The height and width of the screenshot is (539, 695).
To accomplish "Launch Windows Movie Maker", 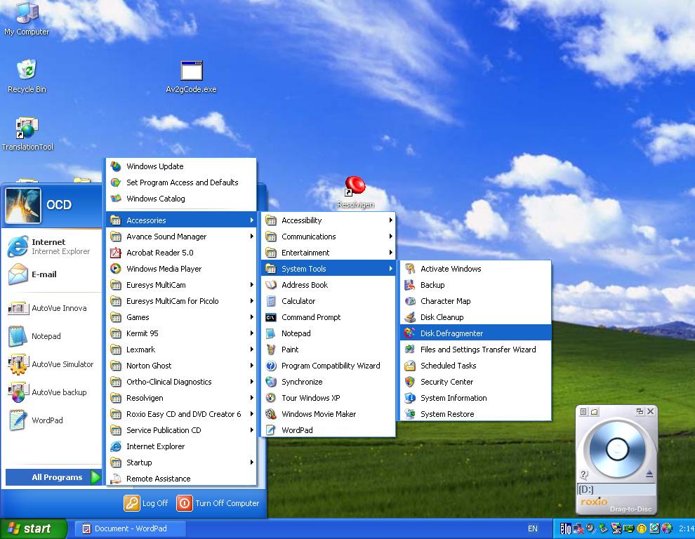I will point(329,414).
